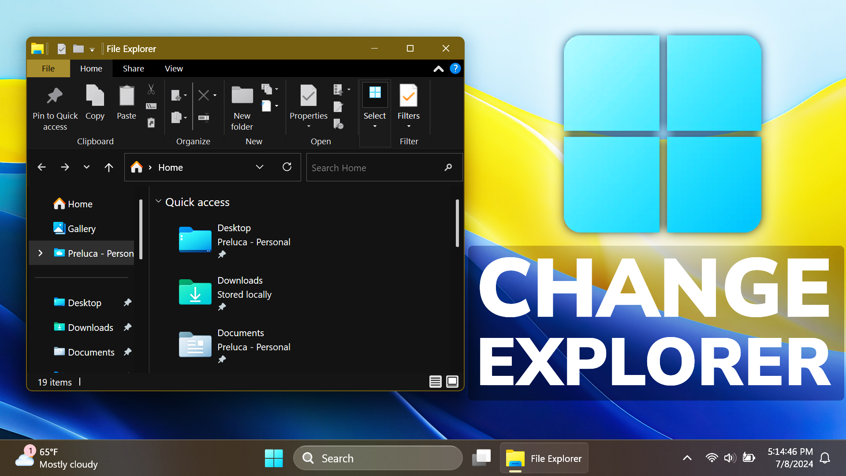Select Gallery in navigation pane

click(x=82, y=229)
